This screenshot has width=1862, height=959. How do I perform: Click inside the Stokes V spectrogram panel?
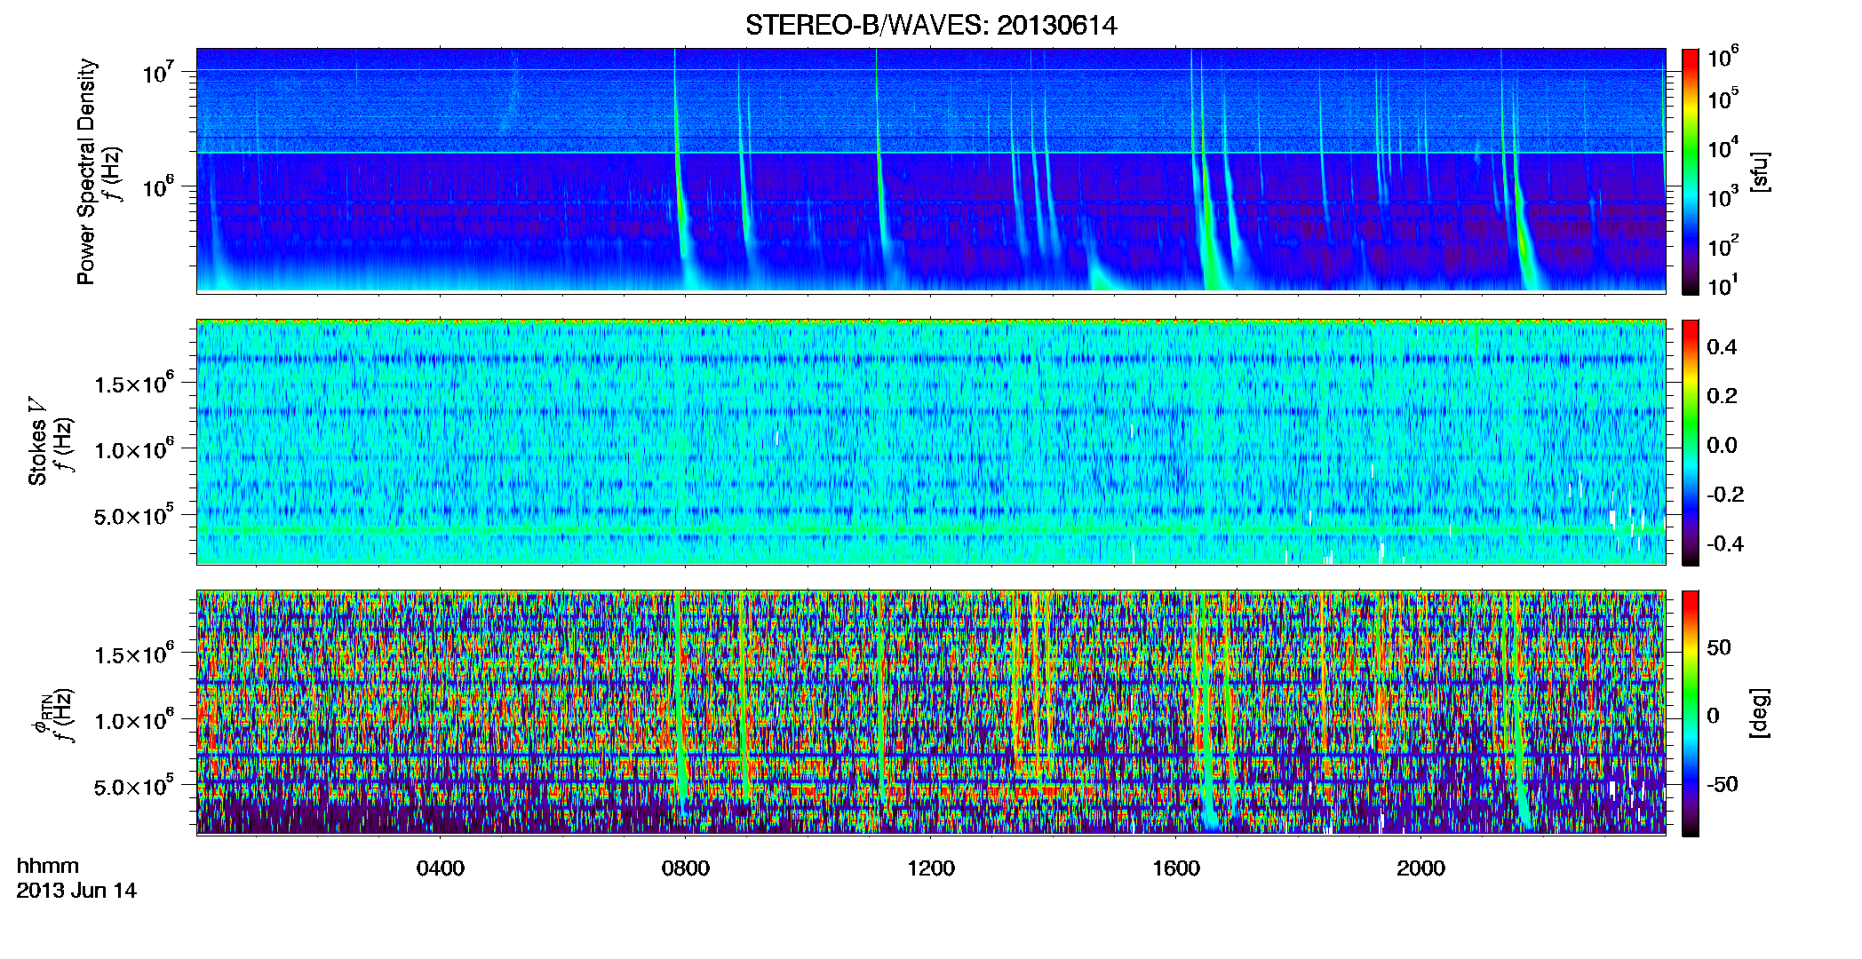point(931,441)
